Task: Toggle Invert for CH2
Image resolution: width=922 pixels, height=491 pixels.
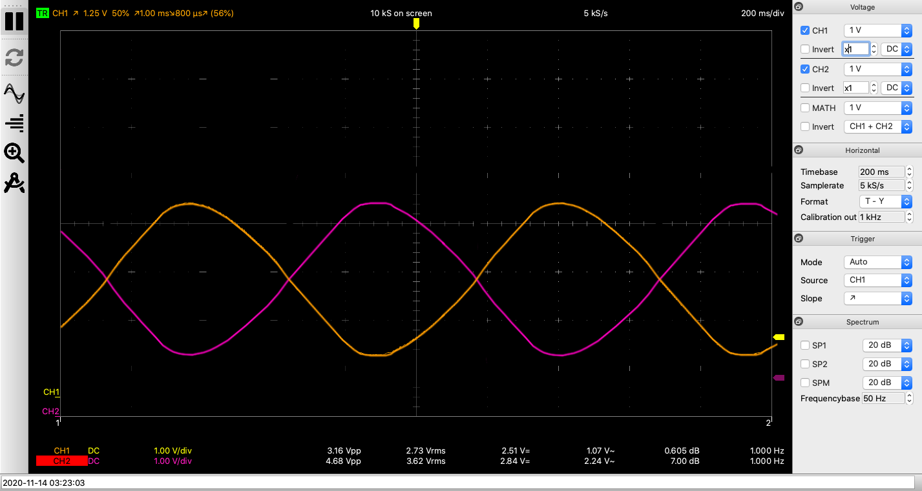Action: tap(805, 88)
